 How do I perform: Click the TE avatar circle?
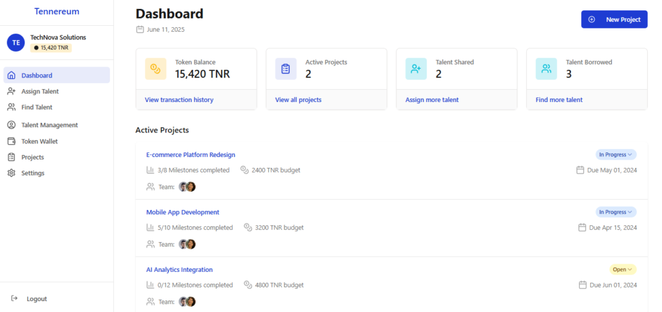[x=16, y=43]
